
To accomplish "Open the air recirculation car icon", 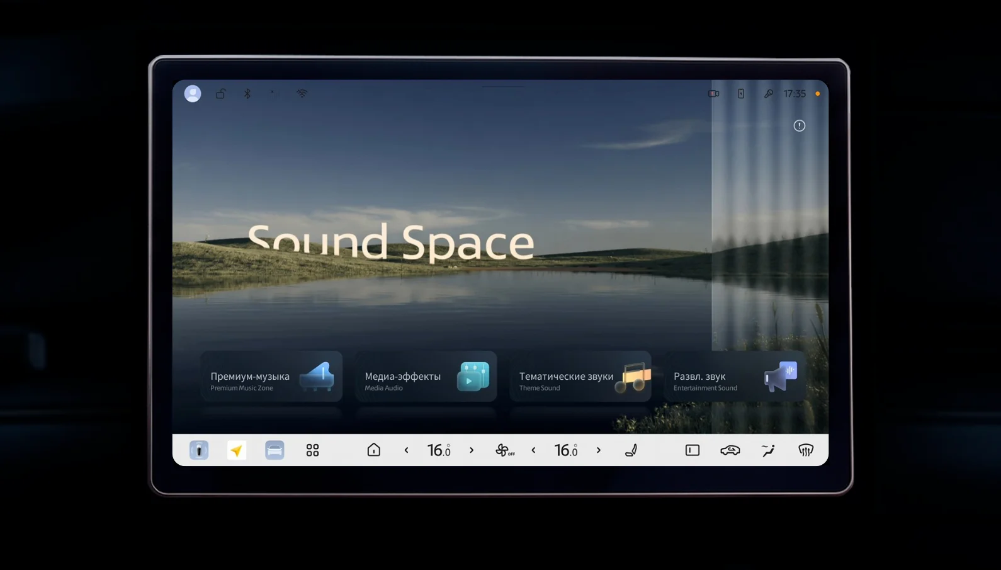I will click(x=730, y=450).
